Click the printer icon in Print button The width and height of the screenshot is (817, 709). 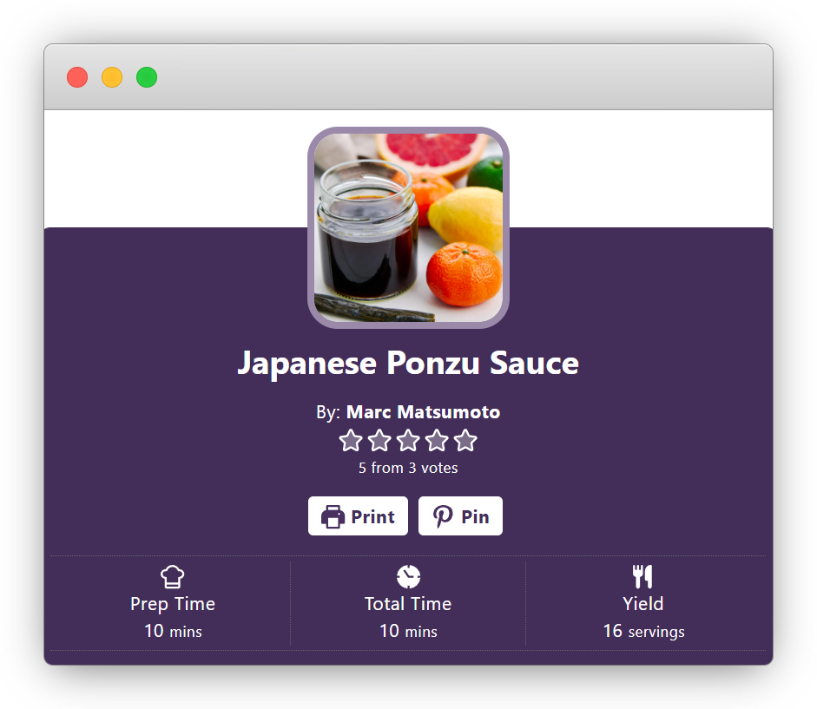coord(333,516)
